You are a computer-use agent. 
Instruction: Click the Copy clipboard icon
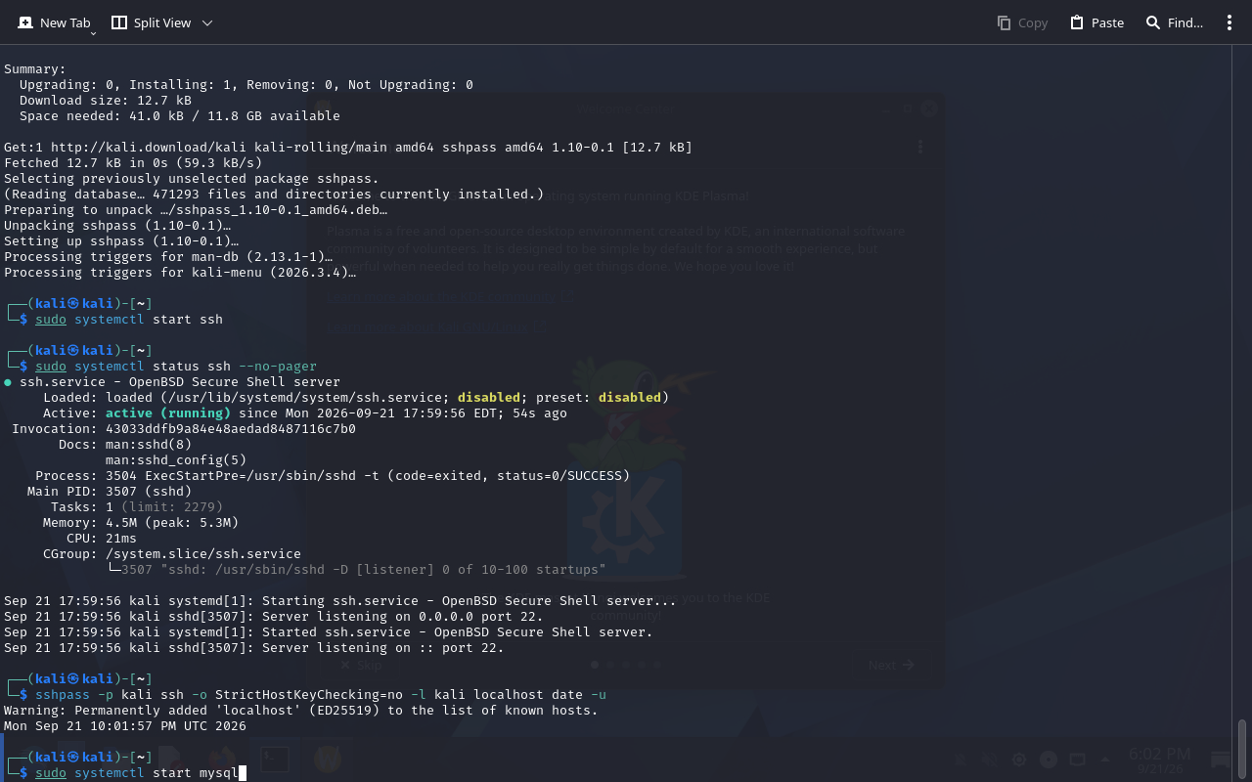pyautogui.click(x=1004, y=22)
